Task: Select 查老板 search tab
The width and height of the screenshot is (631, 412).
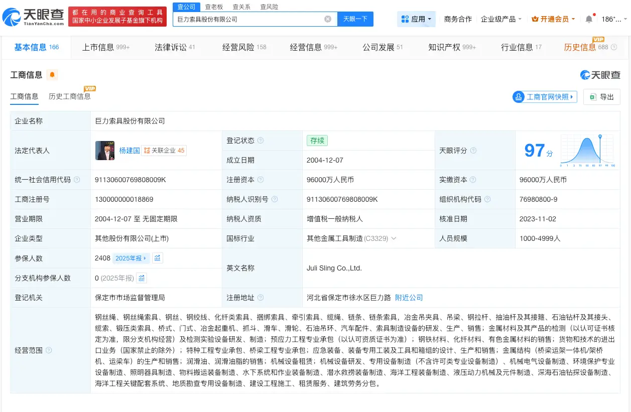Action: [x=214, y=7]
